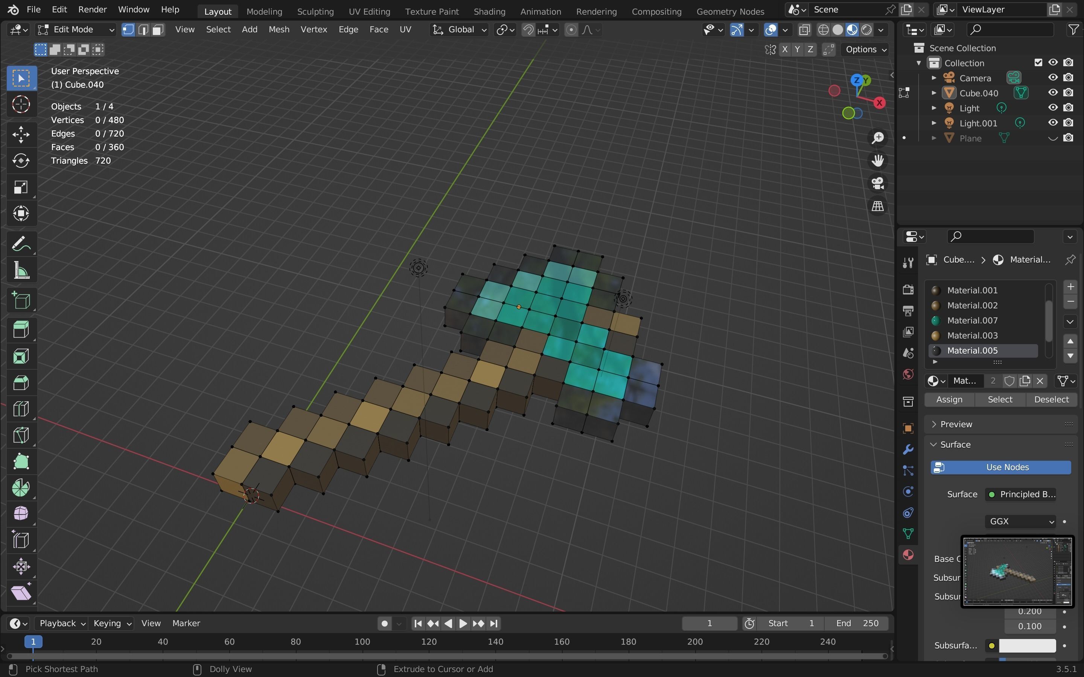The image size is (1084, 677).
Task: Click the material Select button
Action: [x=1000, y=399]
